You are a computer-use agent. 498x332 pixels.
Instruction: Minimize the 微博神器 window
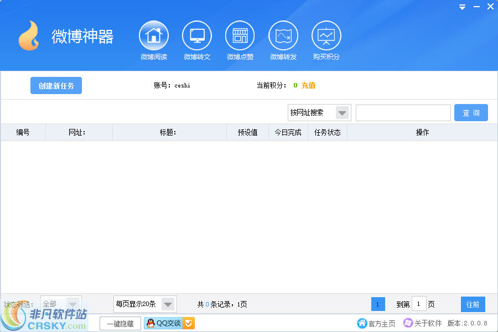point(477,7)
